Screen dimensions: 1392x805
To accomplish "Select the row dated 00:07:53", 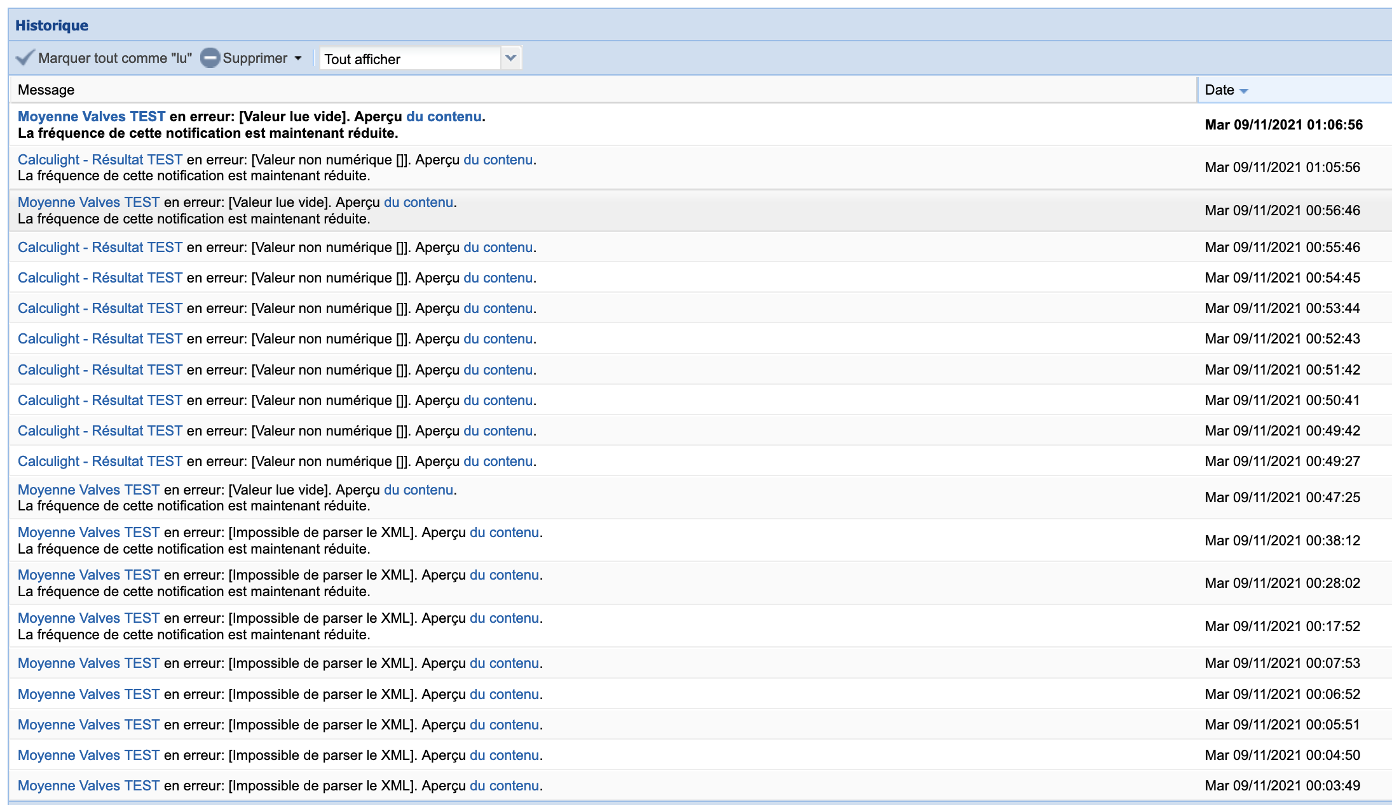I will click(826, 663).
